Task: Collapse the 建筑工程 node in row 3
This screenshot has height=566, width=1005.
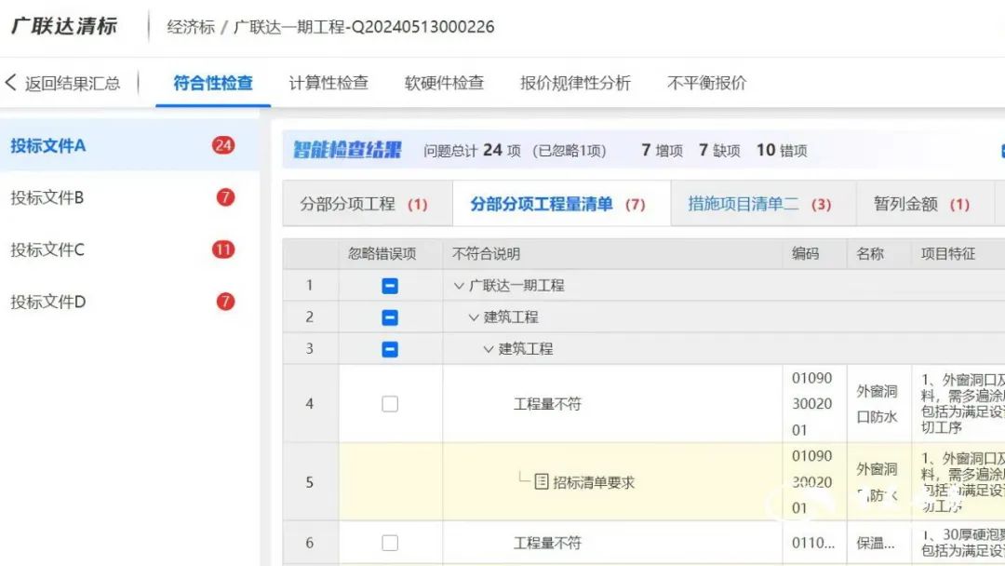Action: coord(489,349)
